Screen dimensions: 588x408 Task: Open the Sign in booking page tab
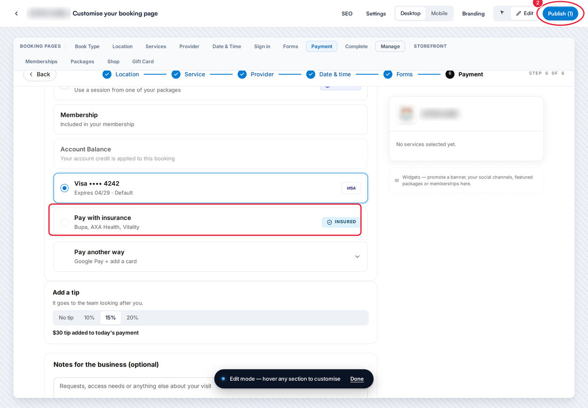coord(262,47)
